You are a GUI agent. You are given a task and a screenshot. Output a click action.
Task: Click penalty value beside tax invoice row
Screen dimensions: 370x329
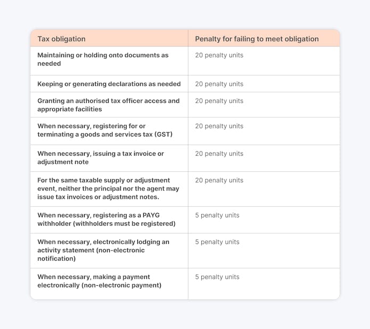click(x=219, y=154)
